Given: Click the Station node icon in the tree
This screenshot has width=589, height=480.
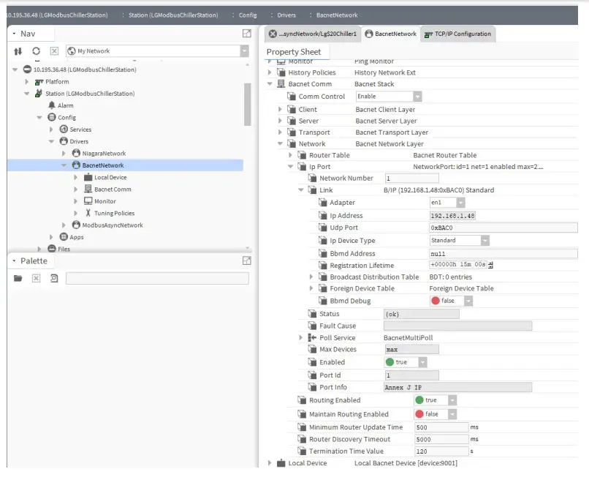Looking at the screenshot, I should click(x=38, y=93).
